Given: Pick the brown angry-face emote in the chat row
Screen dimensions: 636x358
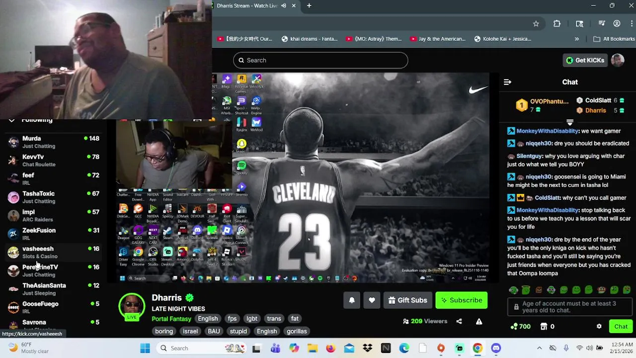Looking at the screenshot, I should (539, 290).
